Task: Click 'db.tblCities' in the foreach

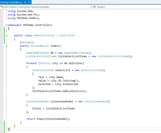Action: 73,63
